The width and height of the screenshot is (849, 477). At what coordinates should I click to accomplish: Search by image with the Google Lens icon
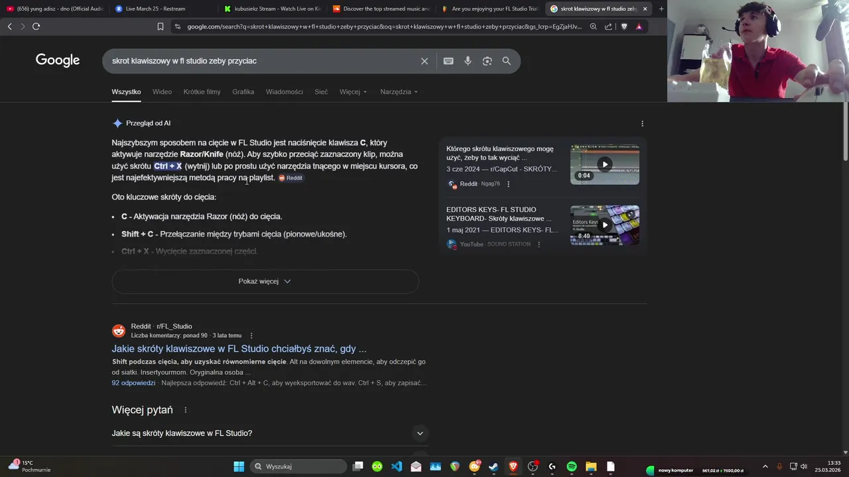pos(487,61)
